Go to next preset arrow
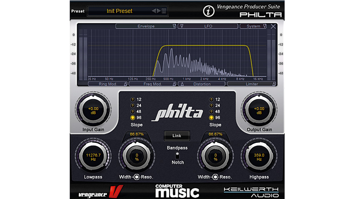The height and width of the screenshot is (199, 354). click(159, 11)
